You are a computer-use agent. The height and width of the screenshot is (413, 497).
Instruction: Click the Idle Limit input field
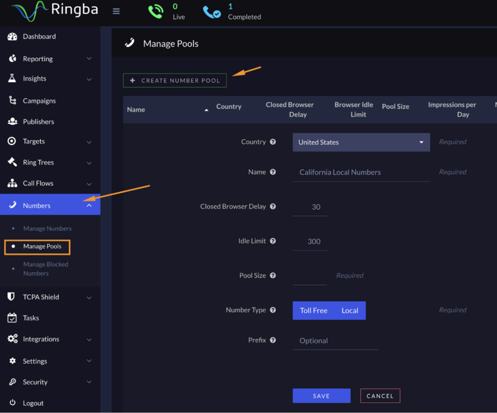pos(310,242)
